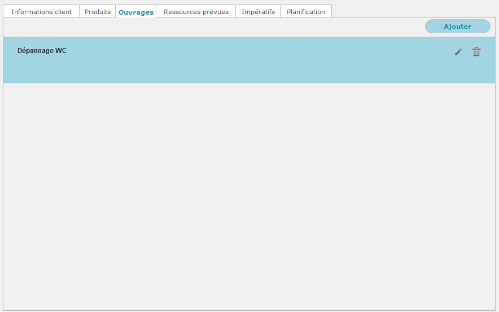Go to the Ressources prévues tab

[196, 12]
